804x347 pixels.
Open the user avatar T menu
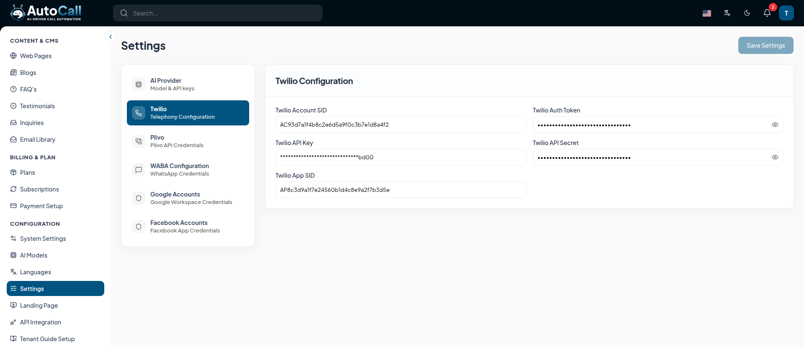point(786,13)
